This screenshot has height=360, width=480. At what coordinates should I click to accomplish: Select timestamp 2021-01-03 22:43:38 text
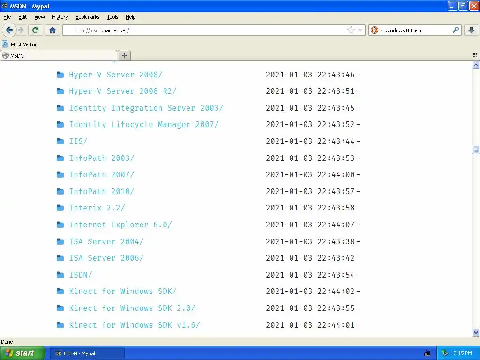pos(310,241)
